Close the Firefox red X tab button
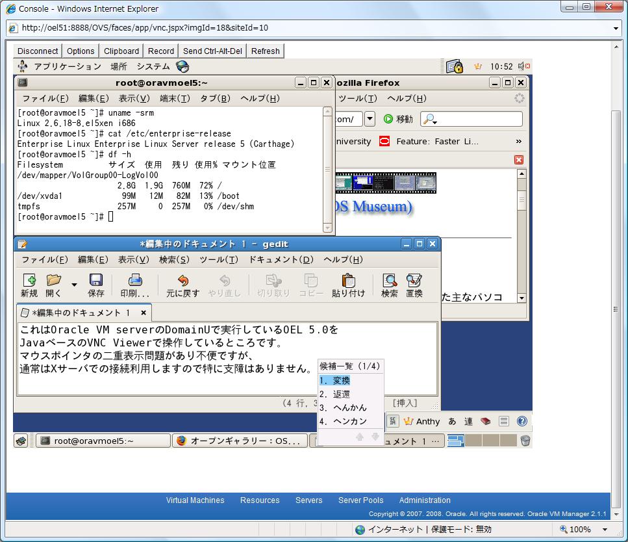The image size is (628, 542). 519,160
